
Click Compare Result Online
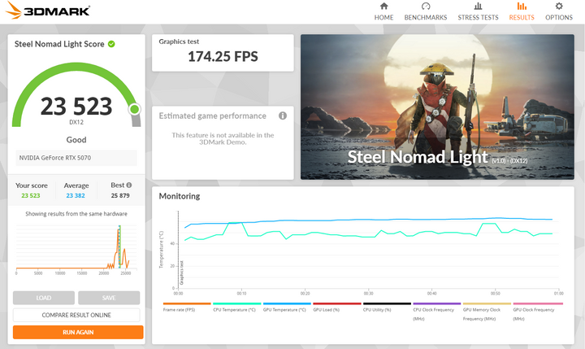[x=76, y=315]
